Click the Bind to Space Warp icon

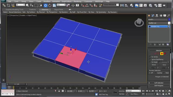[13, 5]
